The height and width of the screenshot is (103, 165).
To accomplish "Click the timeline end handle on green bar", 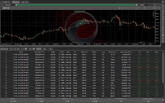I will tap(137, 5).
